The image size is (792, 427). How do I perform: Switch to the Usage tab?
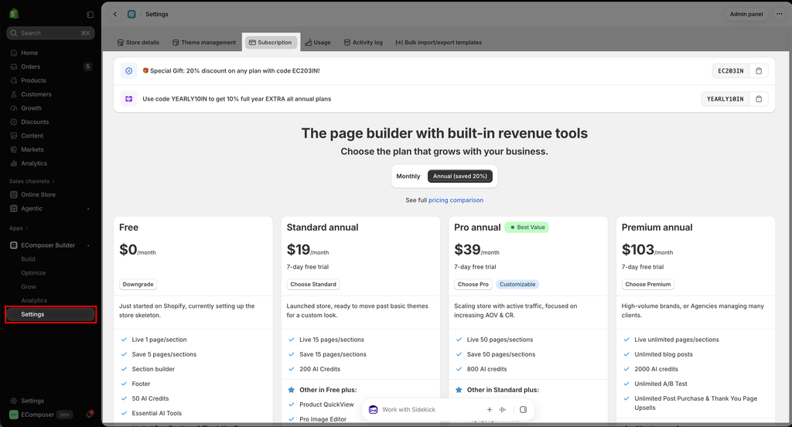[318, 43]
